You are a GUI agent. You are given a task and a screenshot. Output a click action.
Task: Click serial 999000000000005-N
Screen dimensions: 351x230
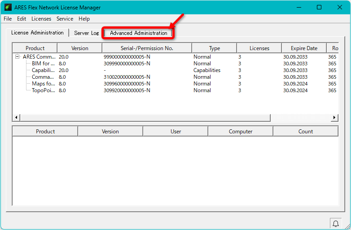point(127,57)
